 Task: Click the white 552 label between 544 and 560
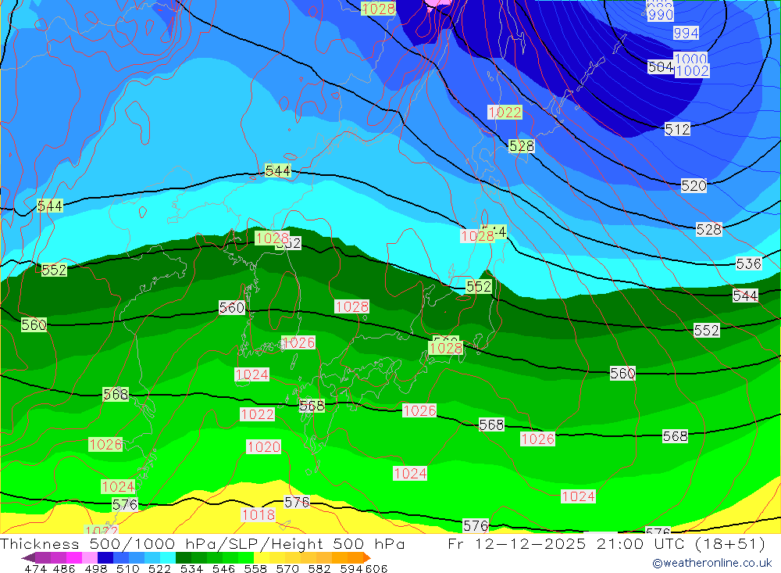(x=707, y=330)
